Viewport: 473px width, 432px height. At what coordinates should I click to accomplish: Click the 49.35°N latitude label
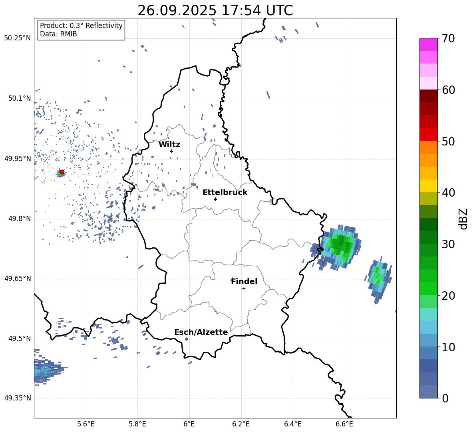coord(18,398)
